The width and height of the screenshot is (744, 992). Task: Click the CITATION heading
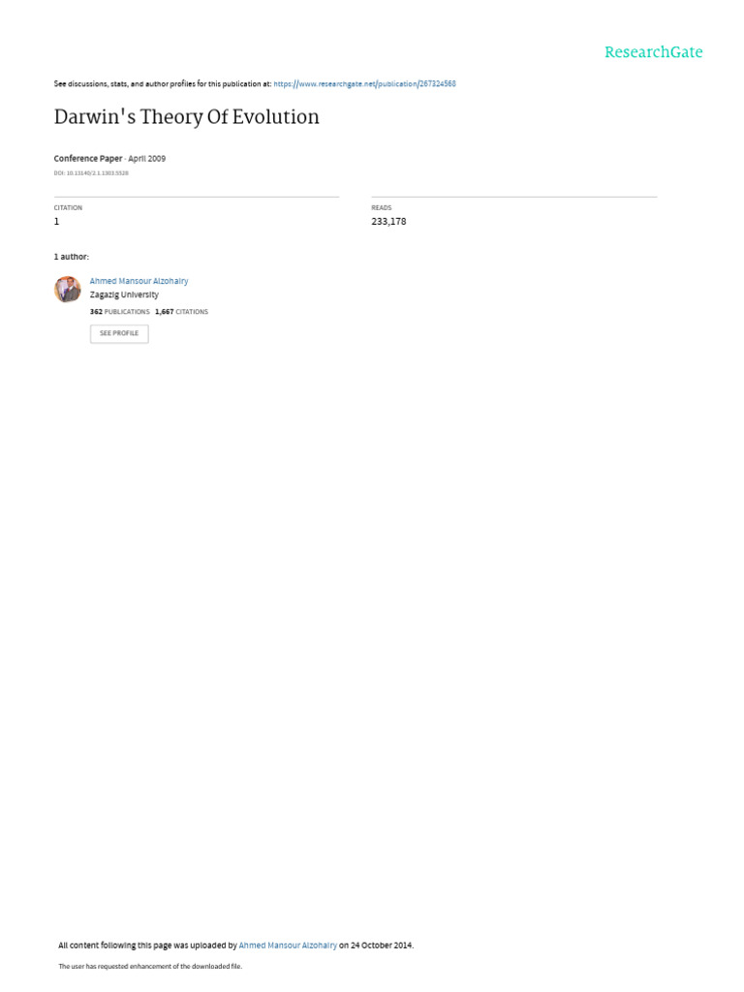68,207
